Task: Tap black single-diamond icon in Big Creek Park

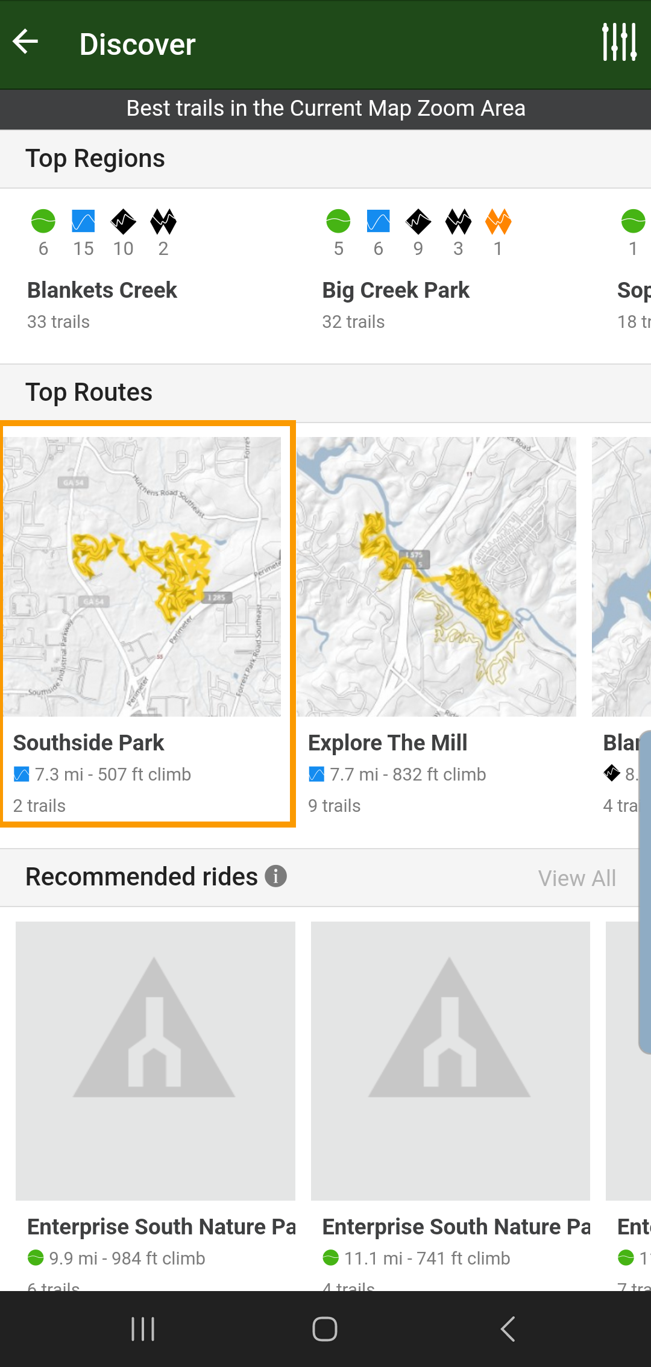Action: tap(418, 221)
